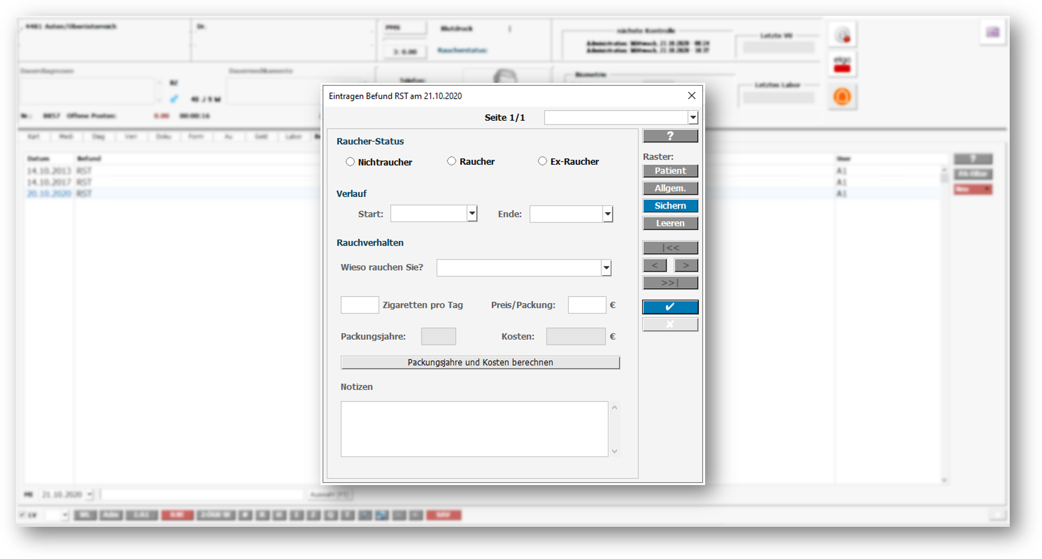Click the round icon with red dot
1042x559 pixels.
tap(842, 35)
